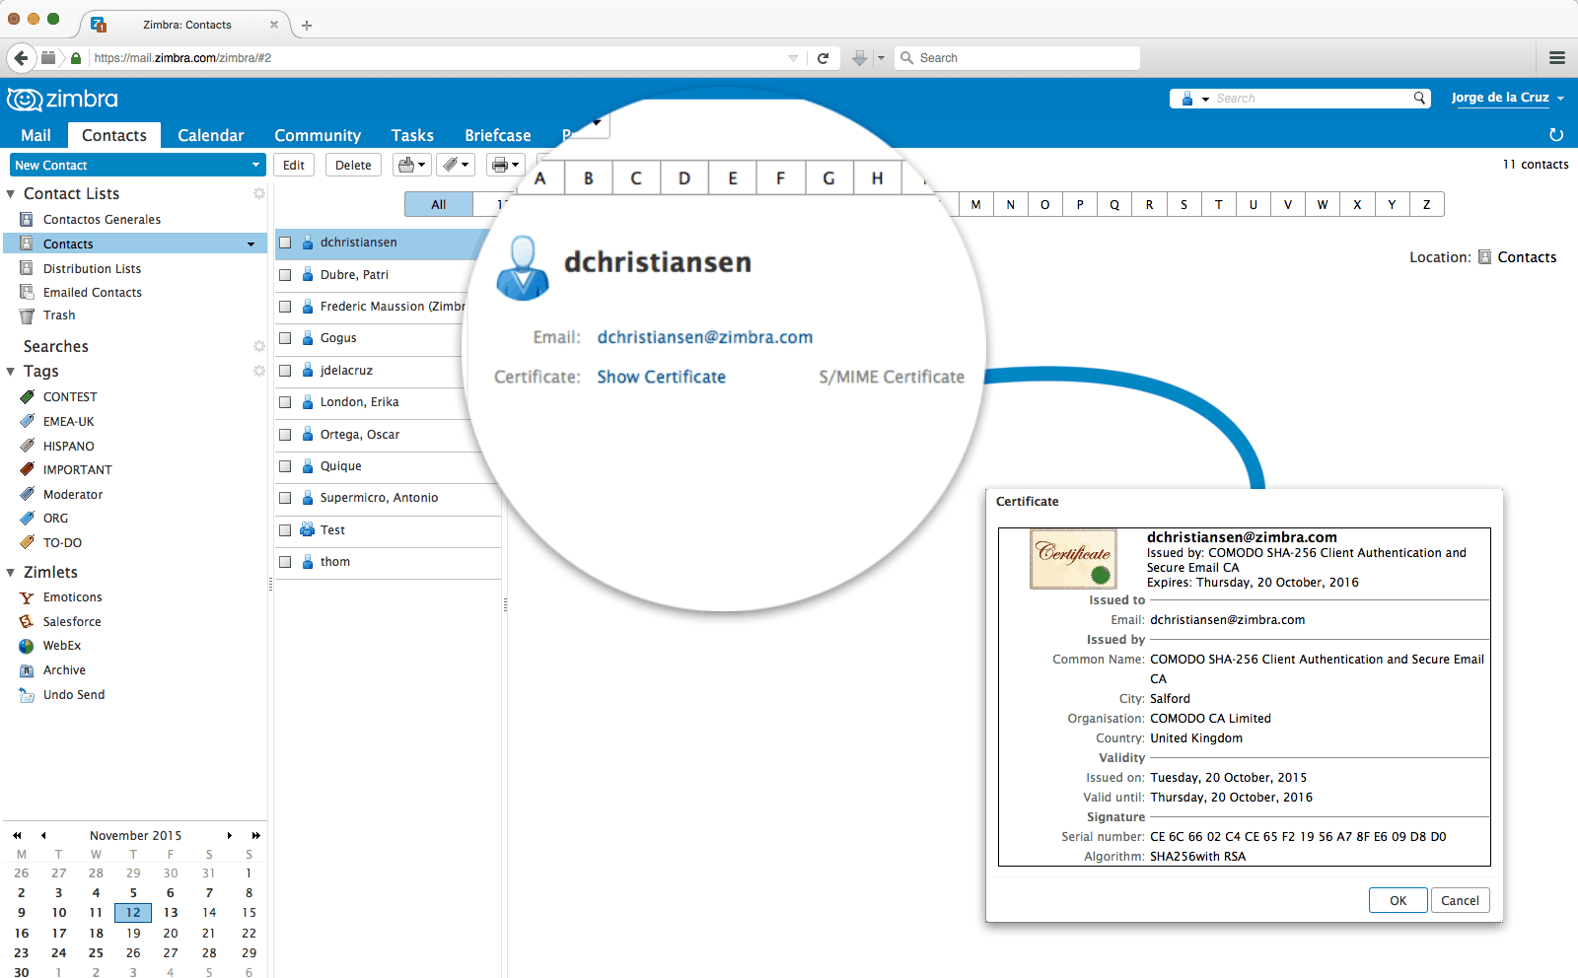Viewport: 1578px width, 978px height.
Task: Open the Community tab
Action: click(x=318, y=135)
